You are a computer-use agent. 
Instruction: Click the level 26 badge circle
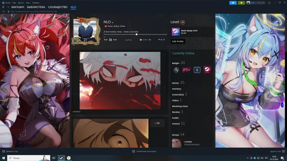coord(183,22)
